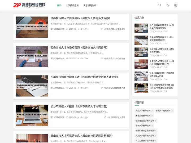Click tag icon beside #长沙市高校人才招聘
This screenshot has width=191, height=143.
pos(105,117)
